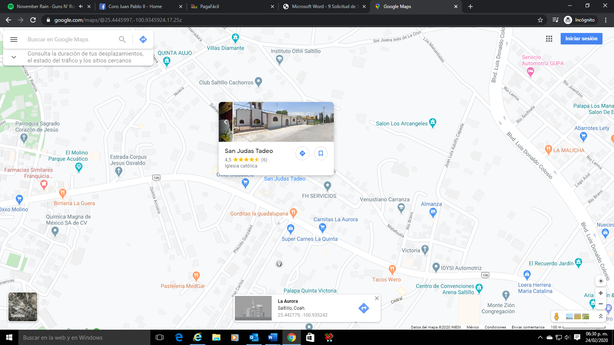Viewport: 614px width, 345px height.
Task: Click the LA MALICHA restaurant pin
Action: pyautogui.click(x=548, y=149)
